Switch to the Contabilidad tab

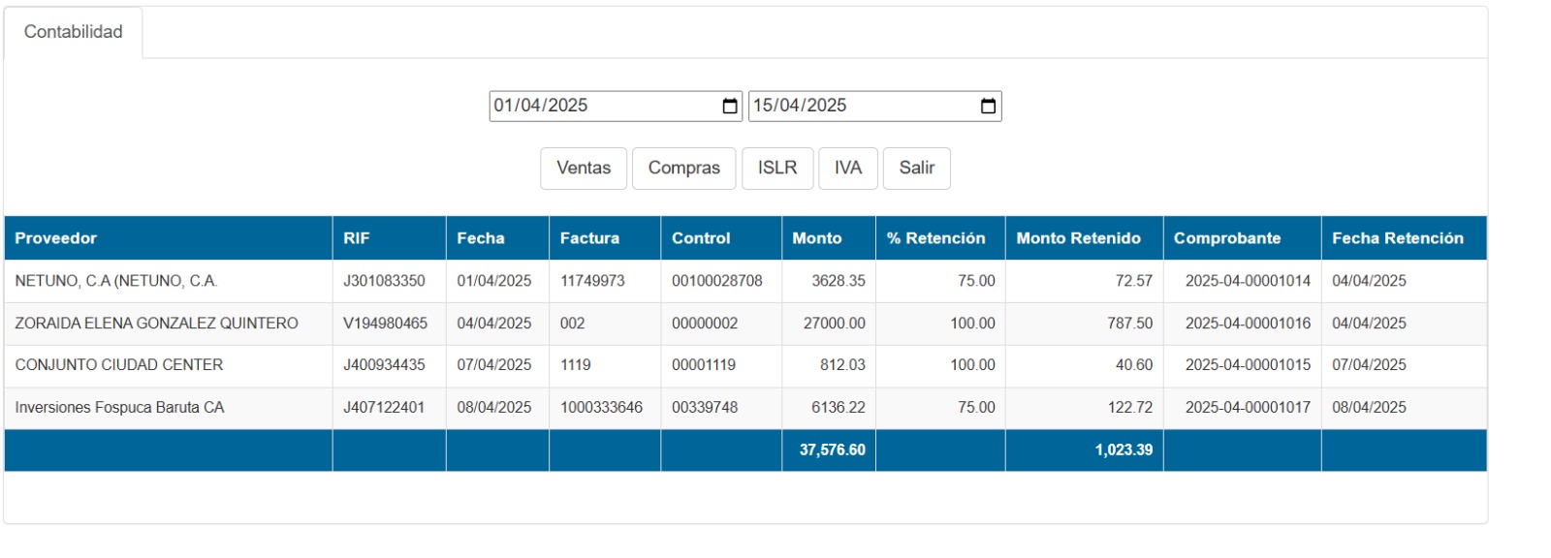(x=74, y=32)
